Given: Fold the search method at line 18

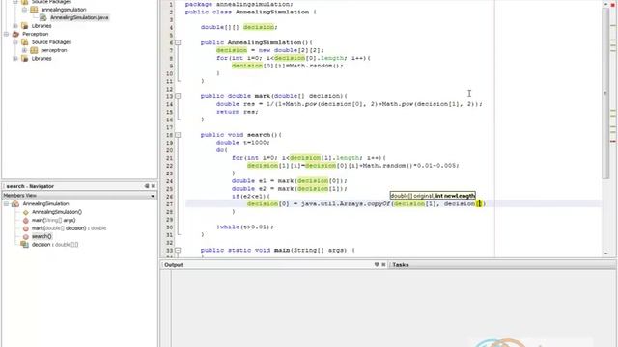Looking at the screenshot, I should pyautogui.click(x=178, y=135).
